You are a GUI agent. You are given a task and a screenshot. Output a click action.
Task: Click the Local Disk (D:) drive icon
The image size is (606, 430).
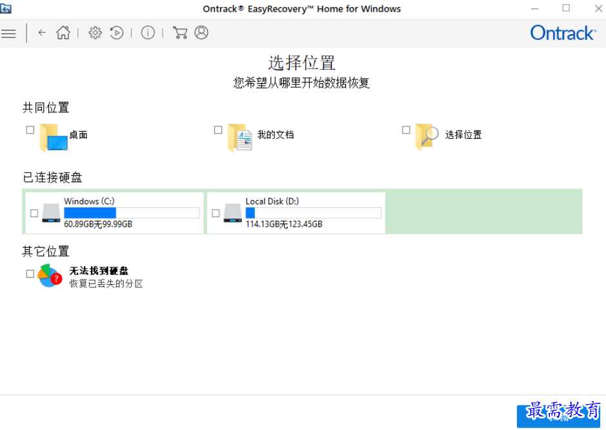[233, 213]
